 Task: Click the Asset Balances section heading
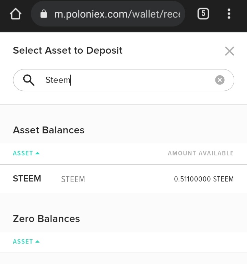49,130
